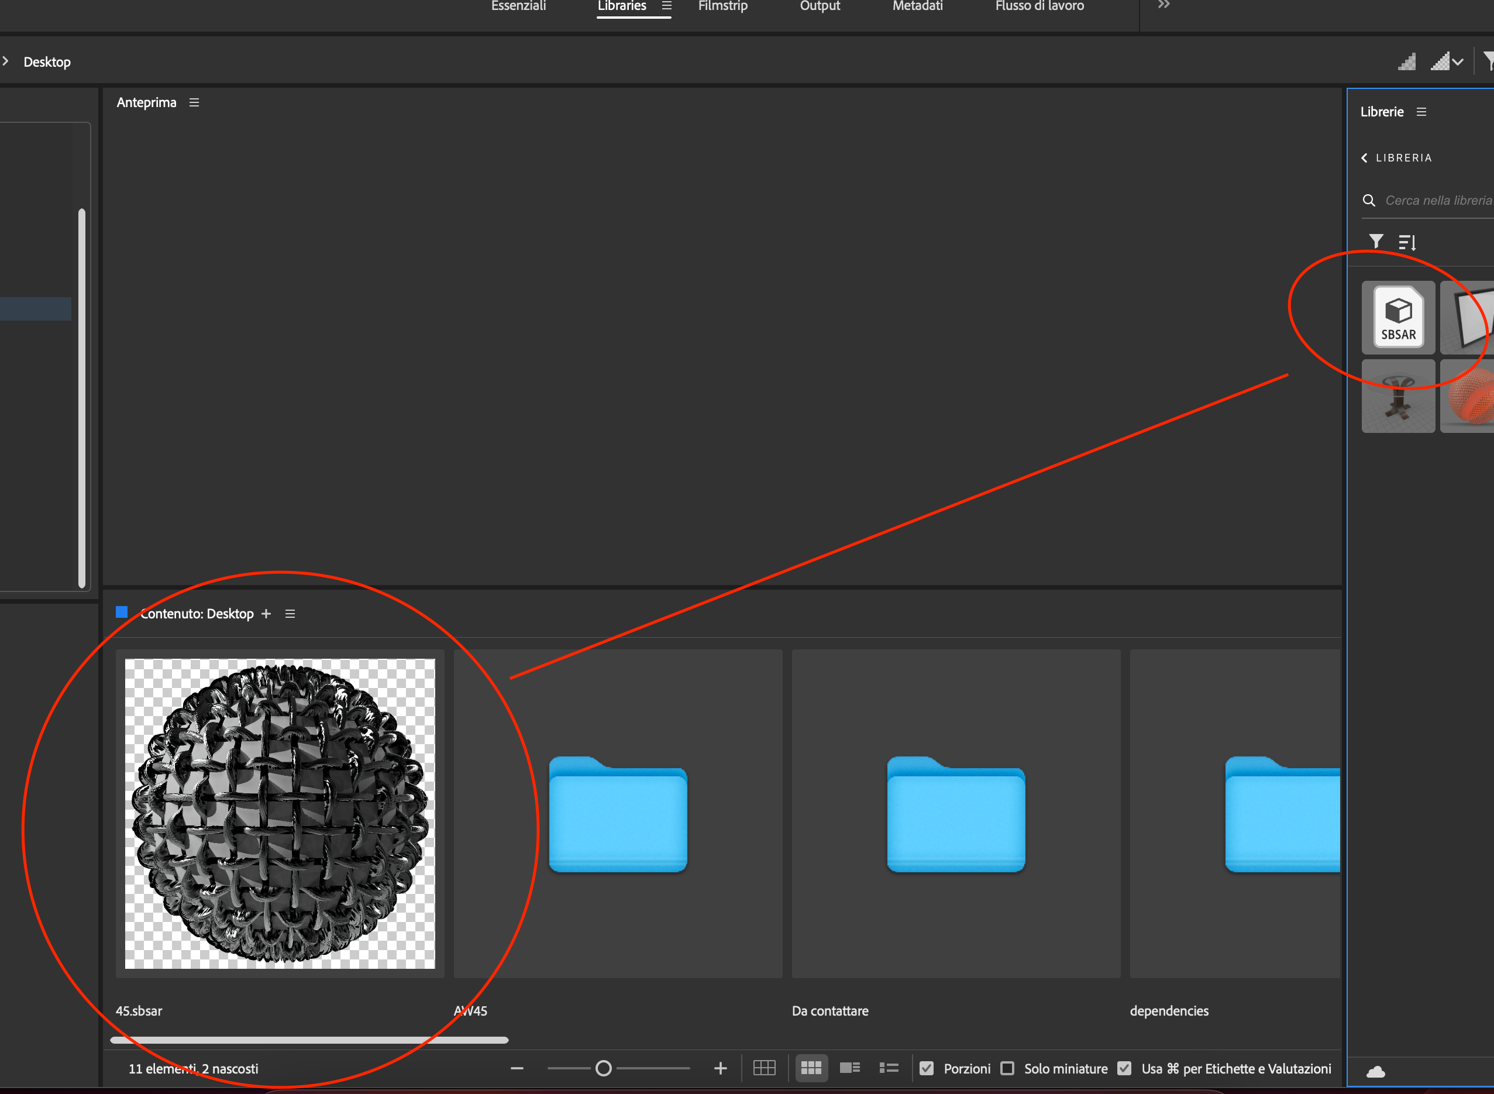
Task: Go back to LIBRERIA with back arrow
Action: pos(1365,157)
